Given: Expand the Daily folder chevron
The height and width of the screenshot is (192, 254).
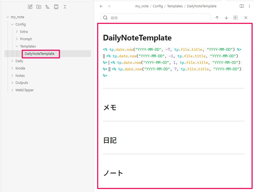Looking at the screenshot, I should (x=12, y=61).
